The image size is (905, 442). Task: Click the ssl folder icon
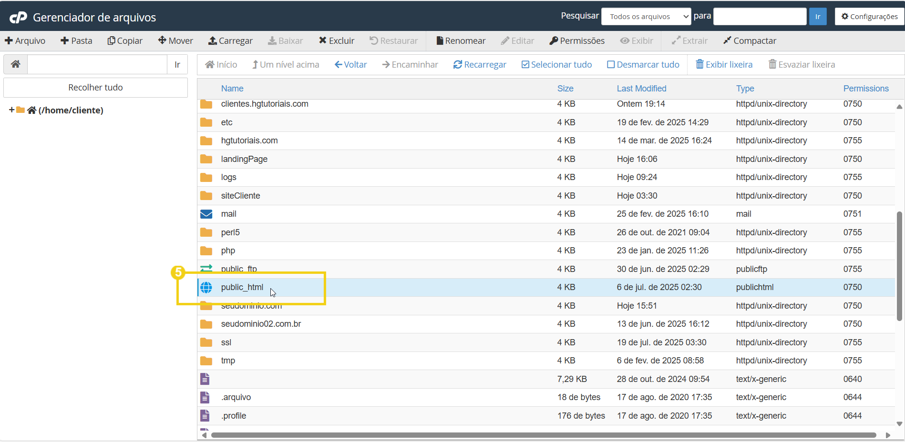(x=206, y=342)
